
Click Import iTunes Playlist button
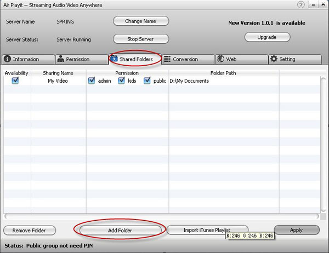click(x=207, y=230)
